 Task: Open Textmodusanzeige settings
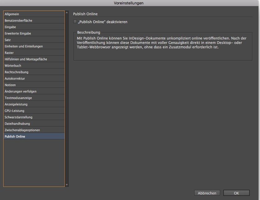[34, 98]
